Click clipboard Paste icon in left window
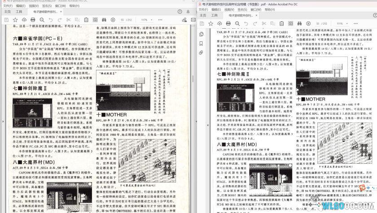Image resolution: width=377 pixels, height=213 pixels. tap(86, 20)
